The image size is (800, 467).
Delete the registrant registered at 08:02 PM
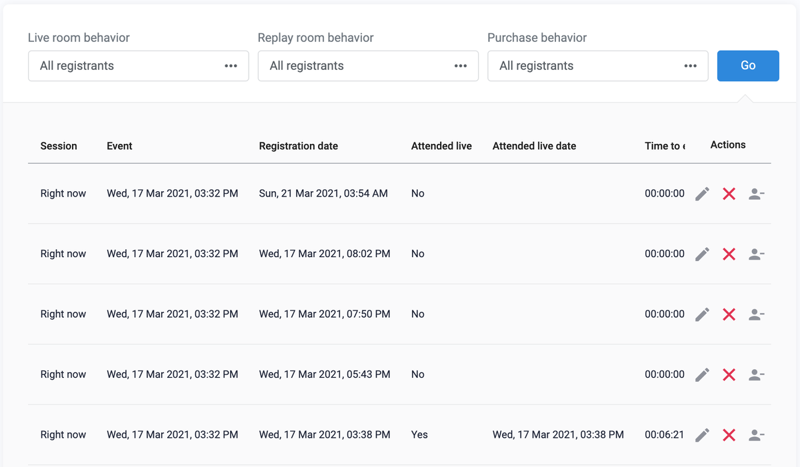728,253
